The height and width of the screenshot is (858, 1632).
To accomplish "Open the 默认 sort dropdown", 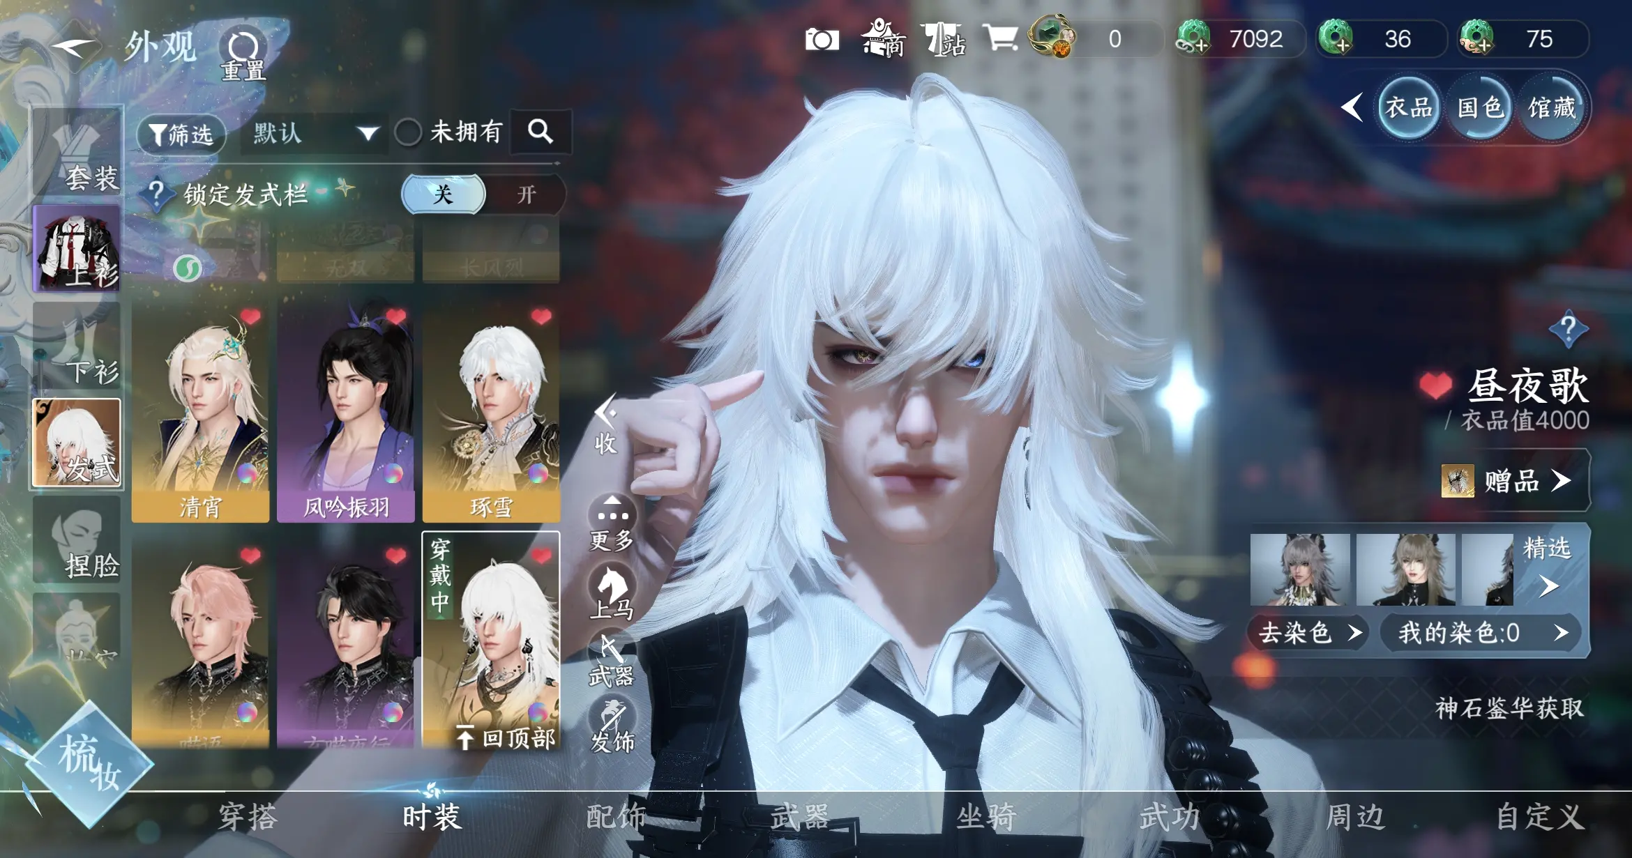I will pyautogui.click(x=314, y=132).
